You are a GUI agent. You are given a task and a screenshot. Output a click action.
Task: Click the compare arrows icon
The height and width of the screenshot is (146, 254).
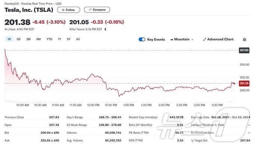click(x=90, y=10)
